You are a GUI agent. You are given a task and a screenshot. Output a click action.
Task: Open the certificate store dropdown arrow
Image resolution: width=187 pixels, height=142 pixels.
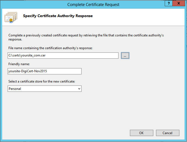(x=79, y=89)
